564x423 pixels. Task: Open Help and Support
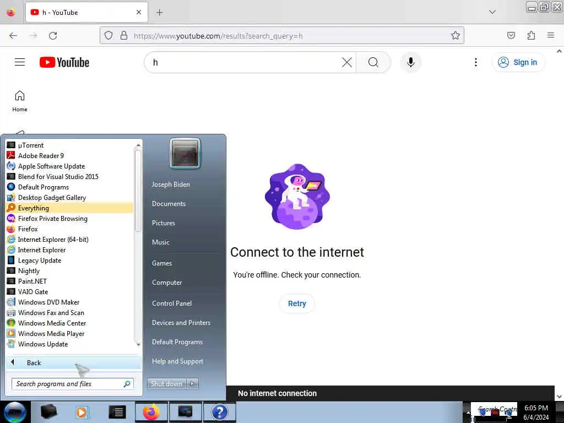(x=177, y=361)
